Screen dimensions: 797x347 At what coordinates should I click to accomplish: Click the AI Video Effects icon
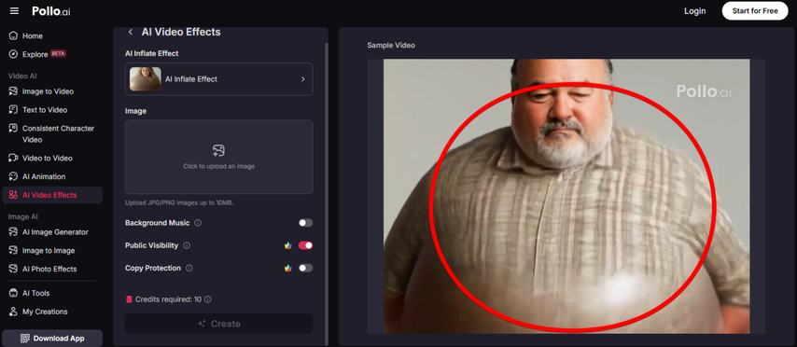coord(13,195)
